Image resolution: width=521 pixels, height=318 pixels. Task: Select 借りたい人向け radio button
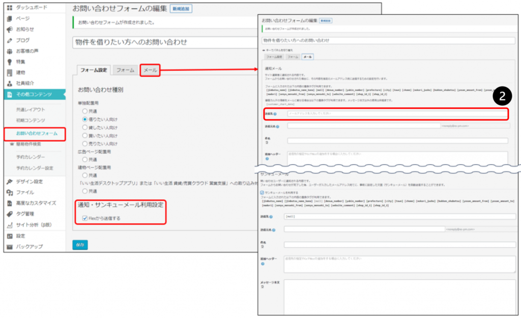click(85, 119)
